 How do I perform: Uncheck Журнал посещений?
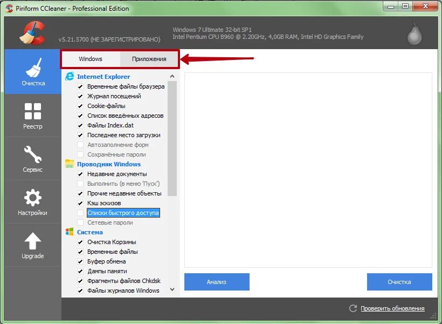(80, 96)
